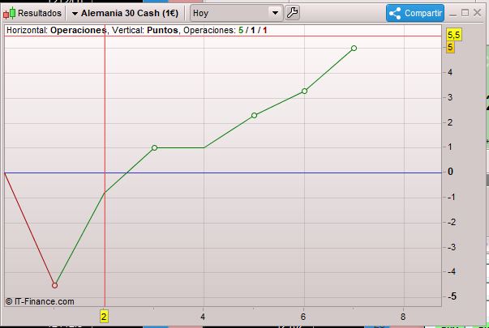Viewport: 489px width, 328px height.
Task: Minimize the Resultados window
Action: tap(453, 14)
